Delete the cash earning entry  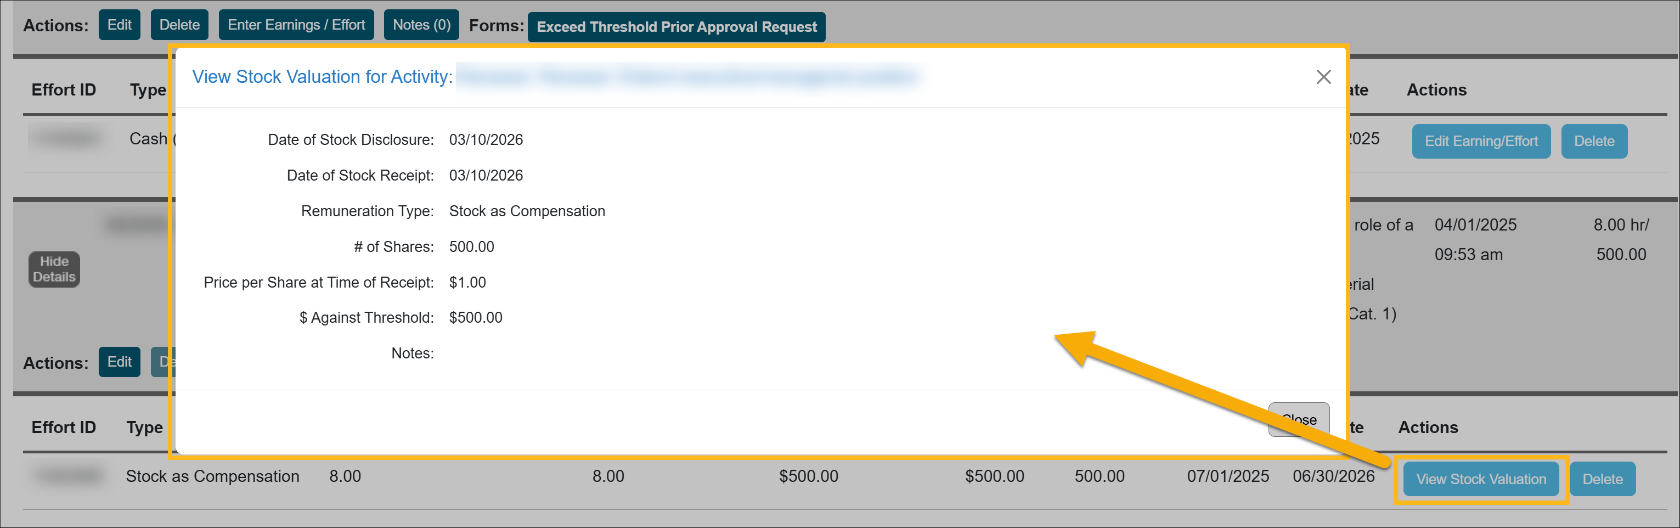click(1594, 141)
